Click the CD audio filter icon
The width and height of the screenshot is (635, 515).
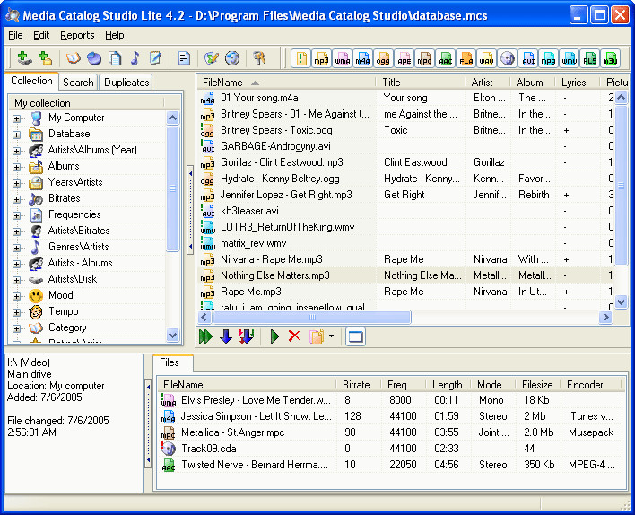tap(508, 58)
